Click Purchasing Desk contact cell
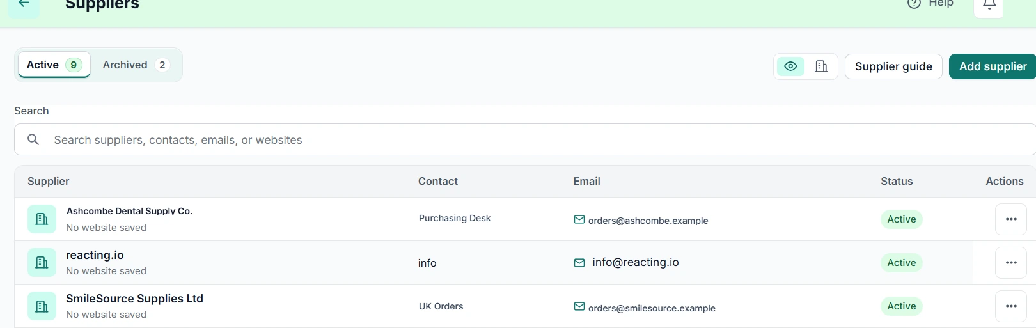The height and width of the screenshot is (328, 1036). click(455, 218)
